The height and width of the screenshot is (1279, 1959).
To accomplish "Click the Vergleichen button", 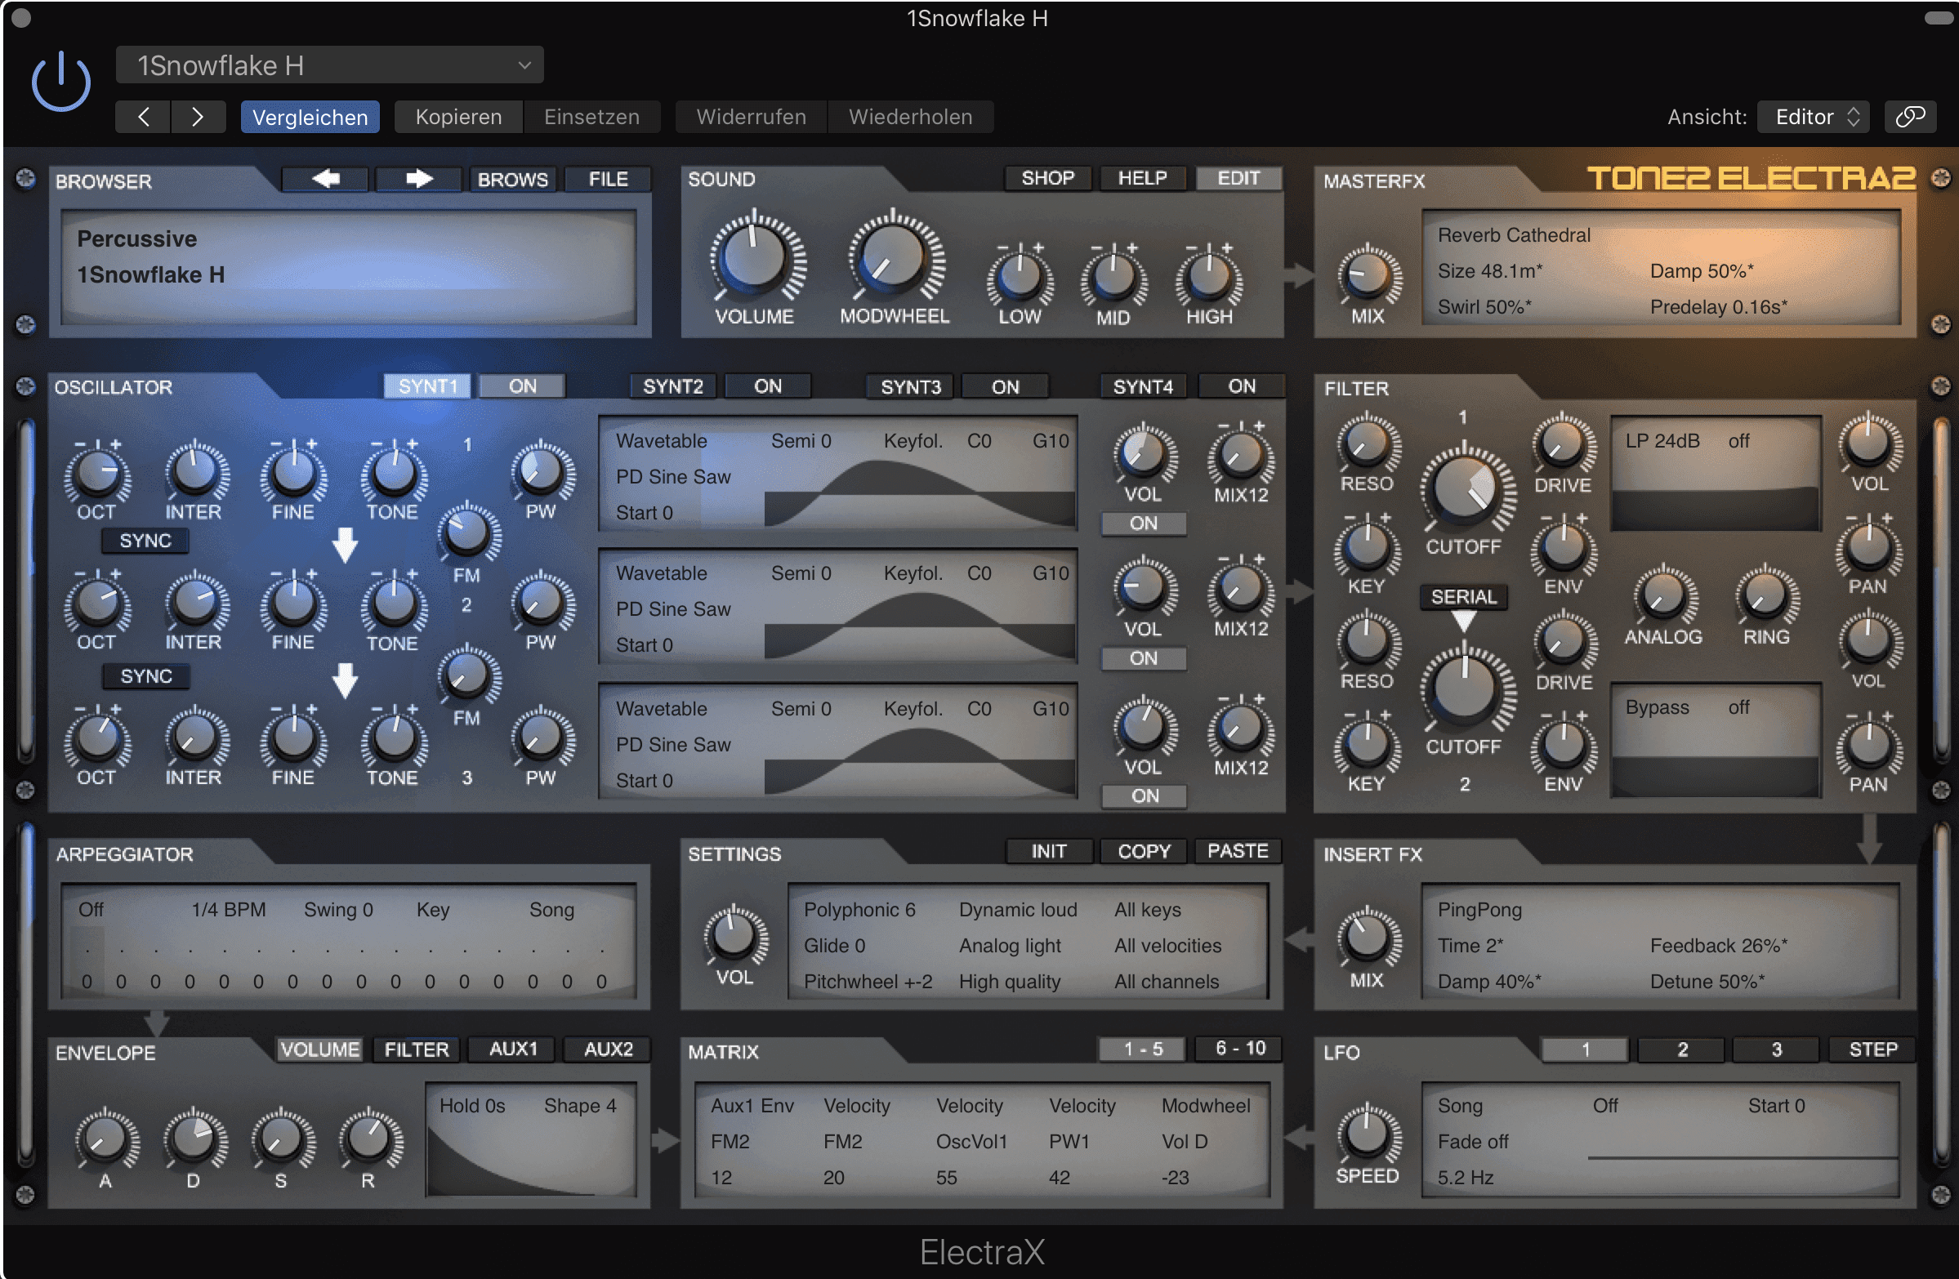I will point(310,117).
